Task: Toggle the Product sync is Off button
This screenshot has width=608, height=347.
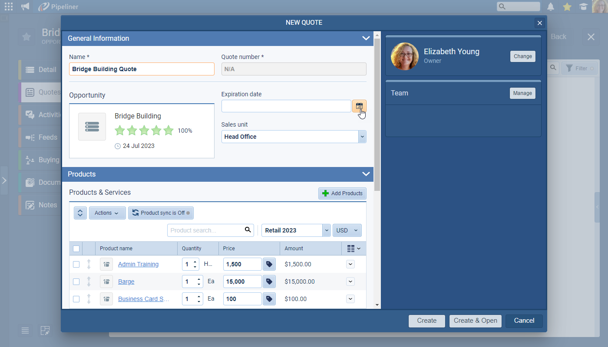Action: (x=161, y=213)
